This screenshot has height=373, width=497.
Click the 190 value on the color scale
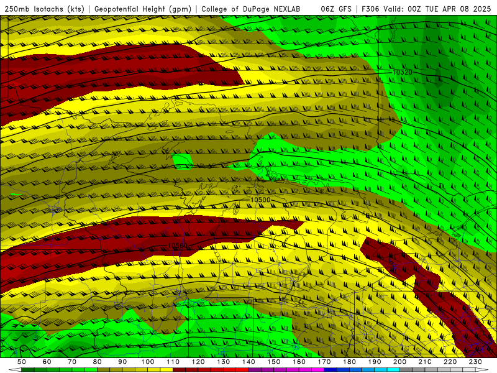pos(375,362)
